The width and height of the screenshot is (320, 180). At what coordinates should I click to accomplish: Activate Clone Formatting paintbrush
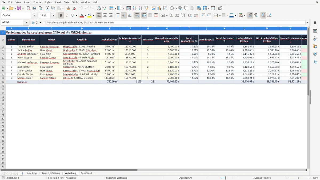tap(68, 8)
